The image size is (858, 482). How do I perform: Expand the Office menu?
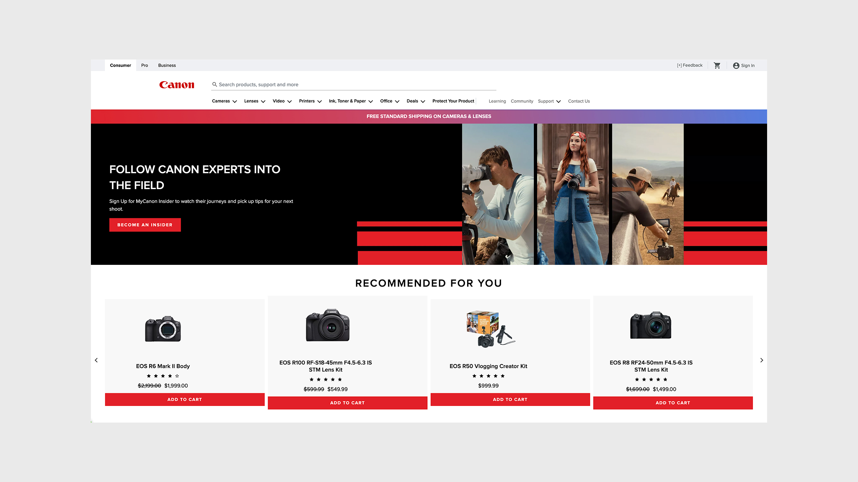pyautogui.click(x=390, y=101)
